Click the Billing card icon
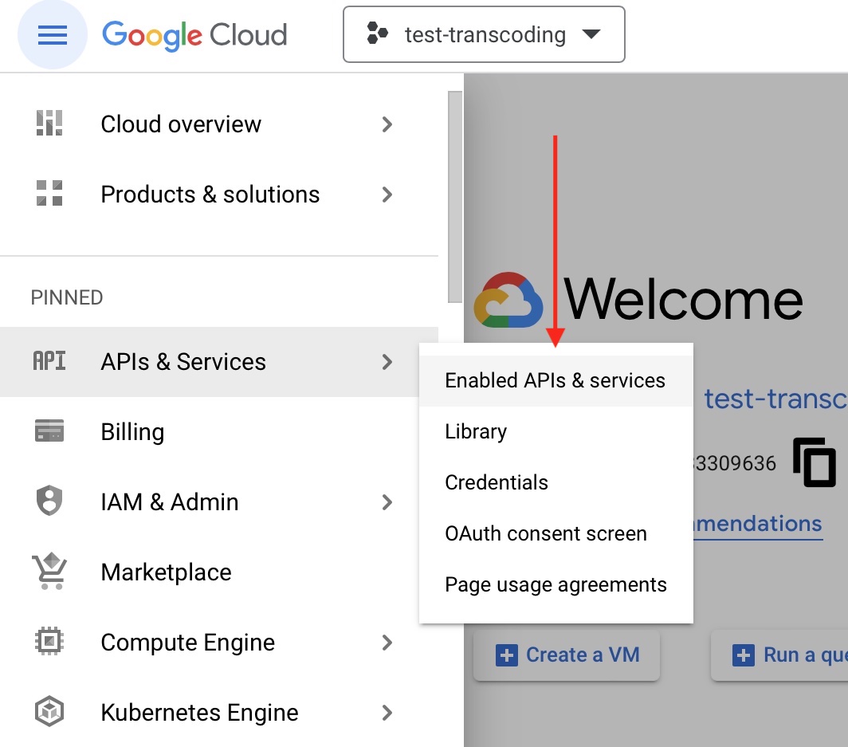Image resolution: width=848 pixels, height=747 pixels. pyautogui.click(x=49, y=431)
